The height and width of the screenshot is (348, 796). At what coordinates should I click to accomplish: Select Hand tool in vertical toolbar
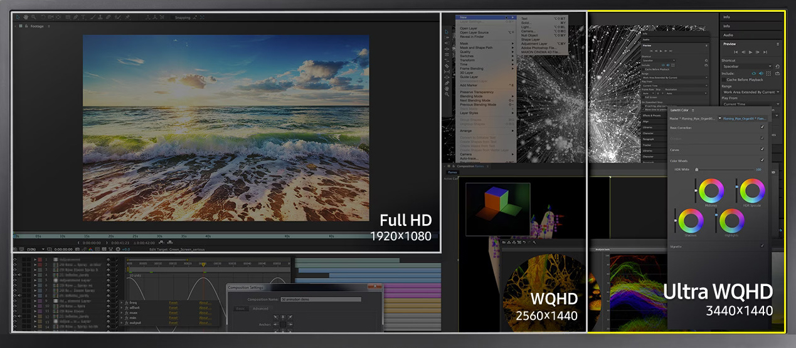pyautogui.click(x=447, y=89)
